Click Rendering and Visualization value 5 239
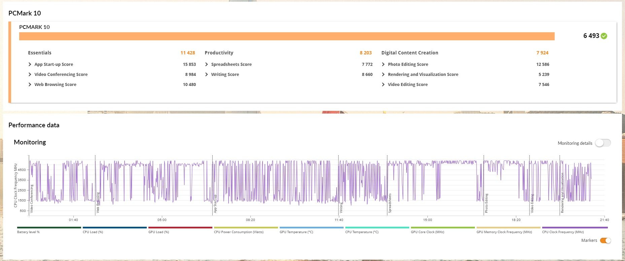625x261 pixels. coord(544,75)
